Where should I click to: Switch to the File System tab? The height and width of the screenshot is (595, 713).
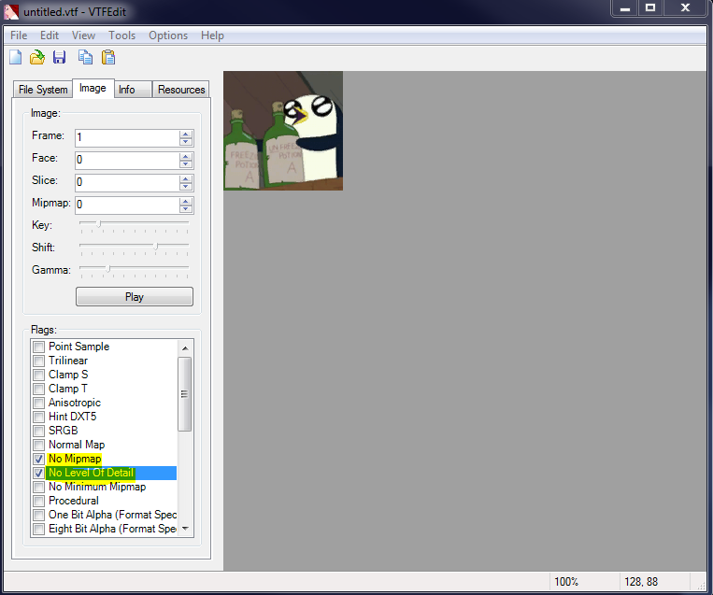[43, 90]
